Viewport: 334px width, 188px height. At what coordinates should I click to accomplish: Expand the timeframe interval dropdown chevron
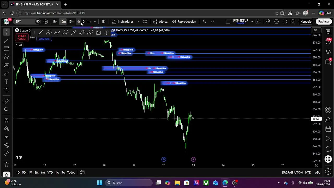[95, 22]
